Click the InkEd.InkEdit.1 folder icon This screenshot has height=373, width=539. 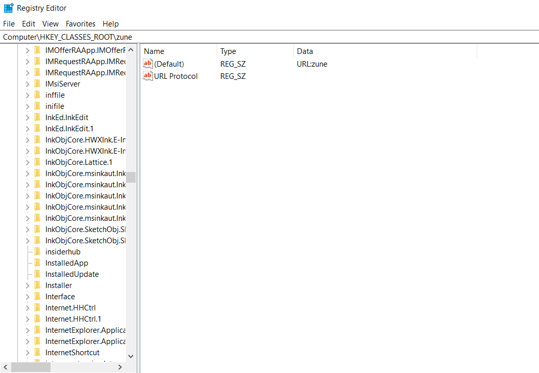click(x=37, y=129)
